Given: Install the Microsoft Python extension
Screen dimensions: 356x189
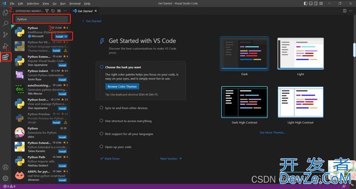Looking at the screenshot, I should tap(59, 37).
